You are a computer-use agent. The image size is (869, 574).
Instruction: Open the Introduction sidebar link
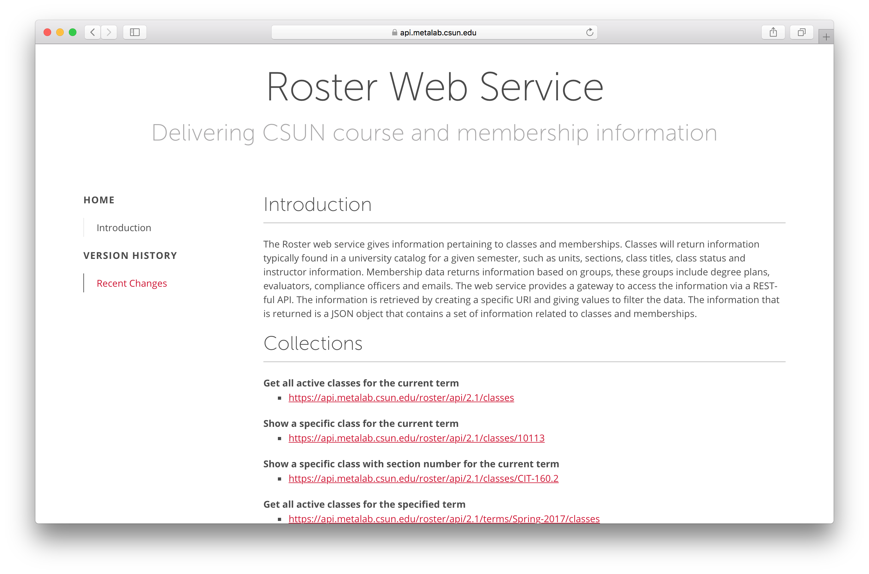(124, 228)
